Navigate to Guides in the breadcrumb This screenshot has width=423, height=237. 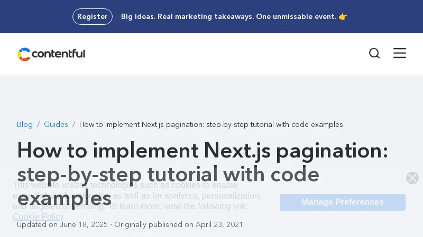coord(56,125)
